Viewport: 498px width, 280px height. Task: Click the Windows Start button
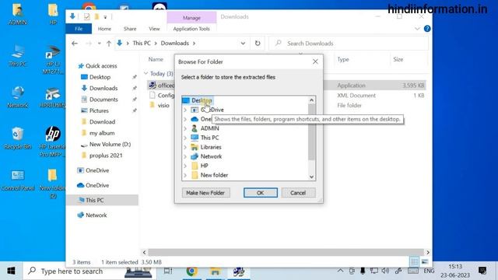(11, 271)
